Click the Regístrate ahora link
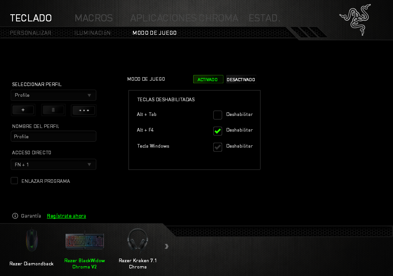Screen dimensions: 393x276 click(x=66, y=216)
